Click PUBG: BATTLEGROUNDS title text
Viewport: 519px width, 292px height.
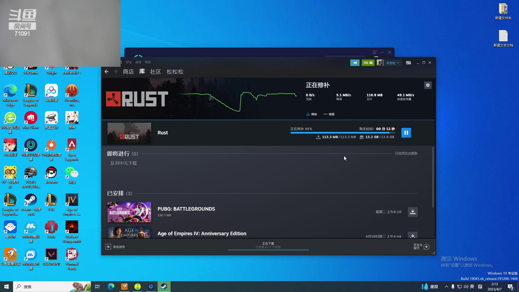[x=186, y=209]
